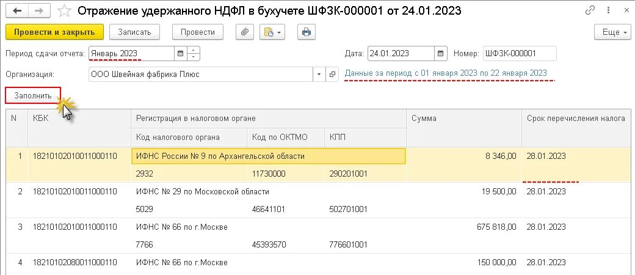Open calendar for report period field

coord(181,53)
